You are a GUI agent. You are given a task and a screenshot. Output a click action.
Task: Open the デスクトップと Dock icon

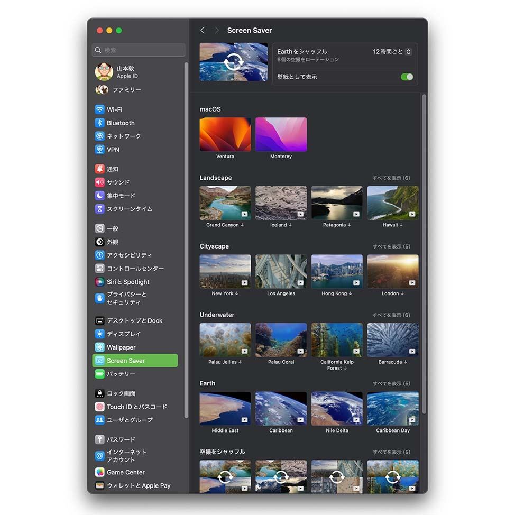point(99,320)
